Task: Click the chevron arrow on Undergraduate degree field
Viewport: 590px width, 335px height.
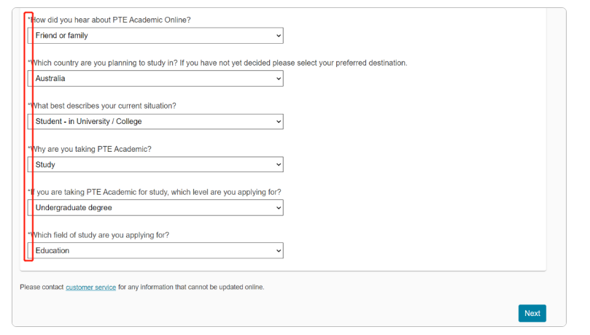Action: [279, 208]
